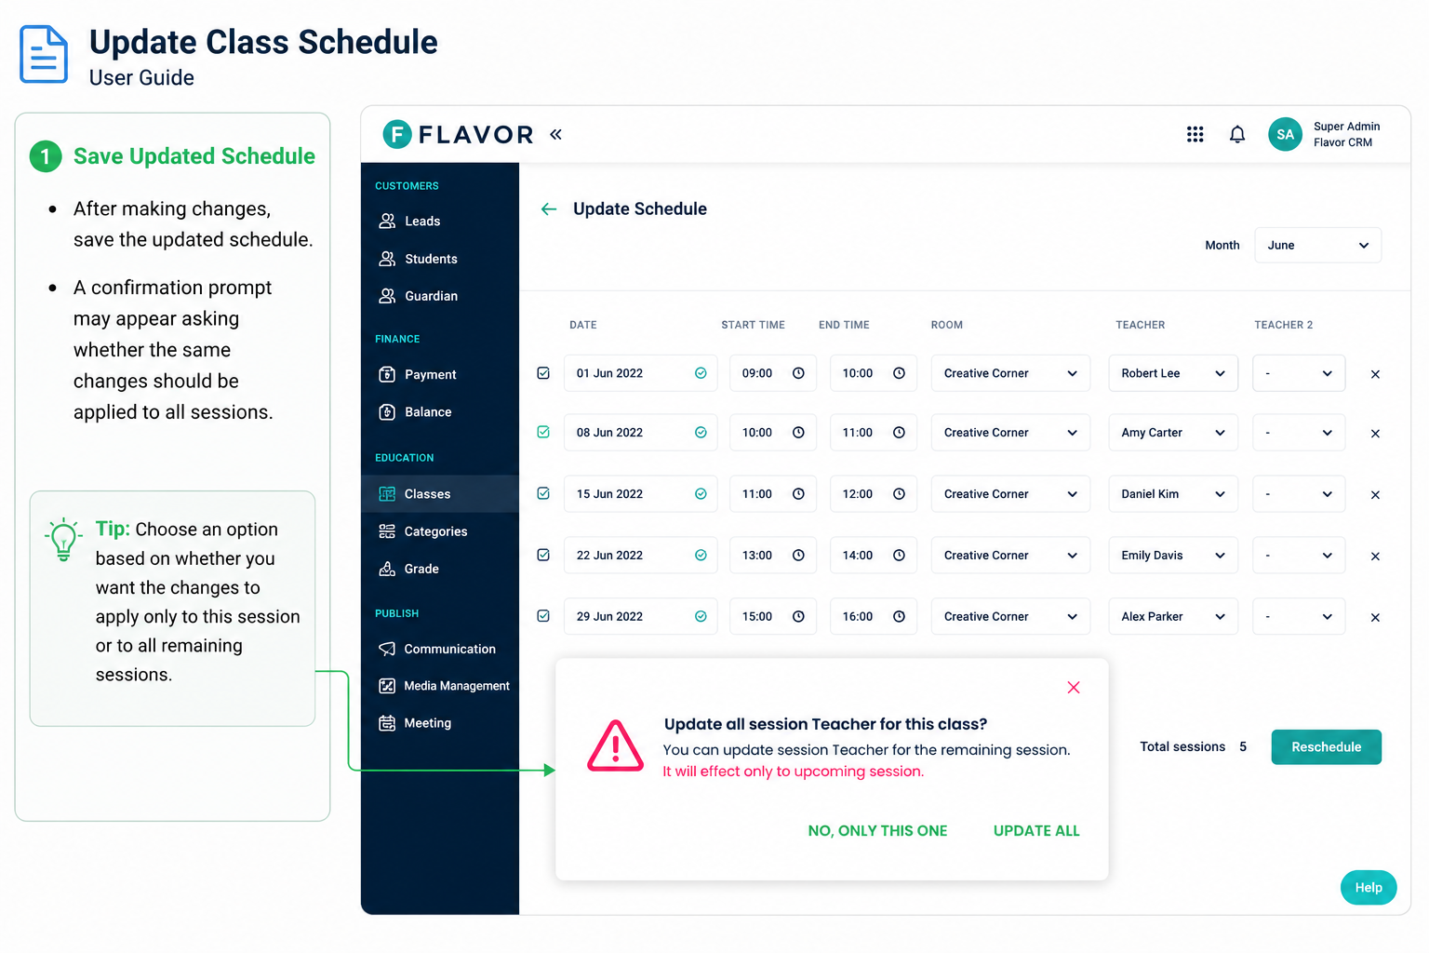Collapse the sidebar with double-chevron icon
Viewport: 1429px width, 953px height.
point(555,135)
